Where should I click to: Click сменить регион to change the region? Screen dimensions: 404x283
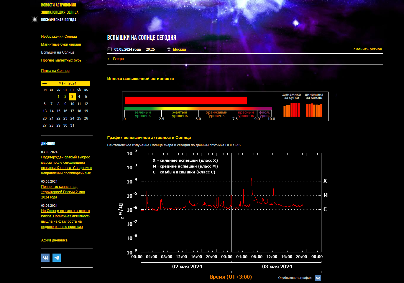pyautogui.click(x=368, y=49)
